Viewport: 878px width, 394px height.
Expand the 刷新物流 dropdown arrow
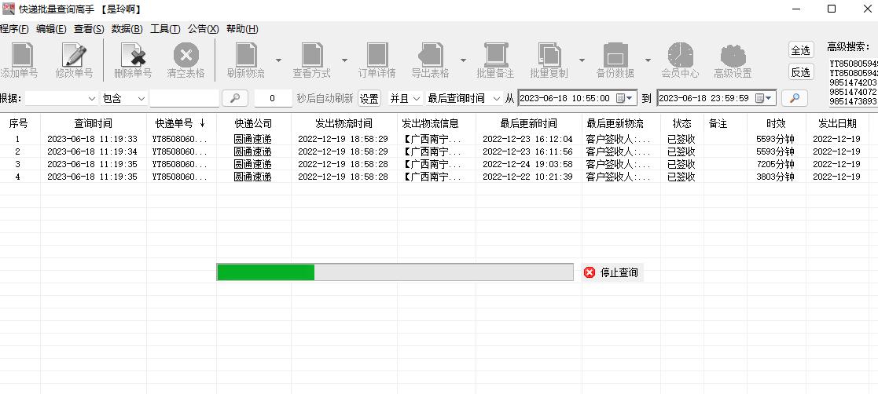point(278,60)
